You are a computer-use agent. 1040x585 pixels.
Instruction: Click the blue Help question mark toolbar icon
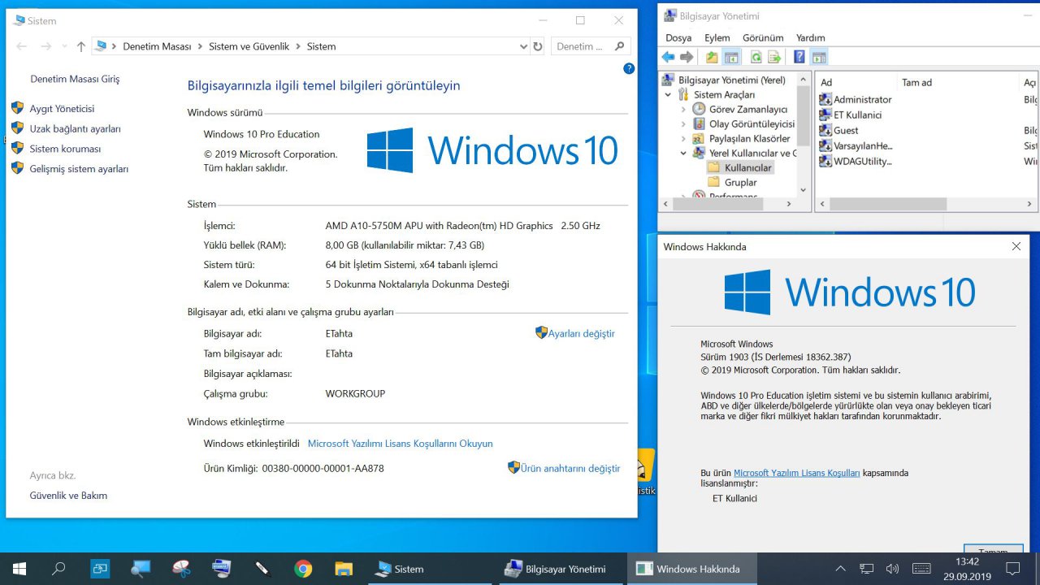pyautogui.click(x=799, y=57)
